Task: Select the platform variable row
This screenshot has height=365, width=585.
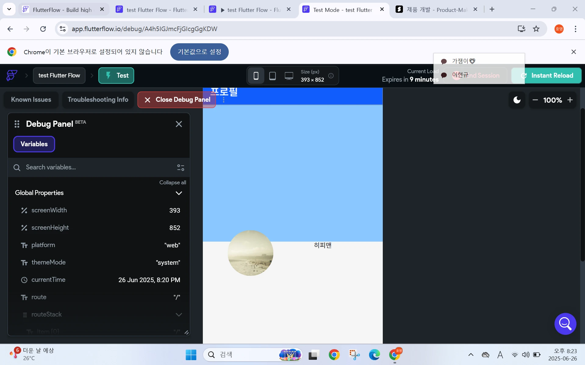Action: click(99, 245)
